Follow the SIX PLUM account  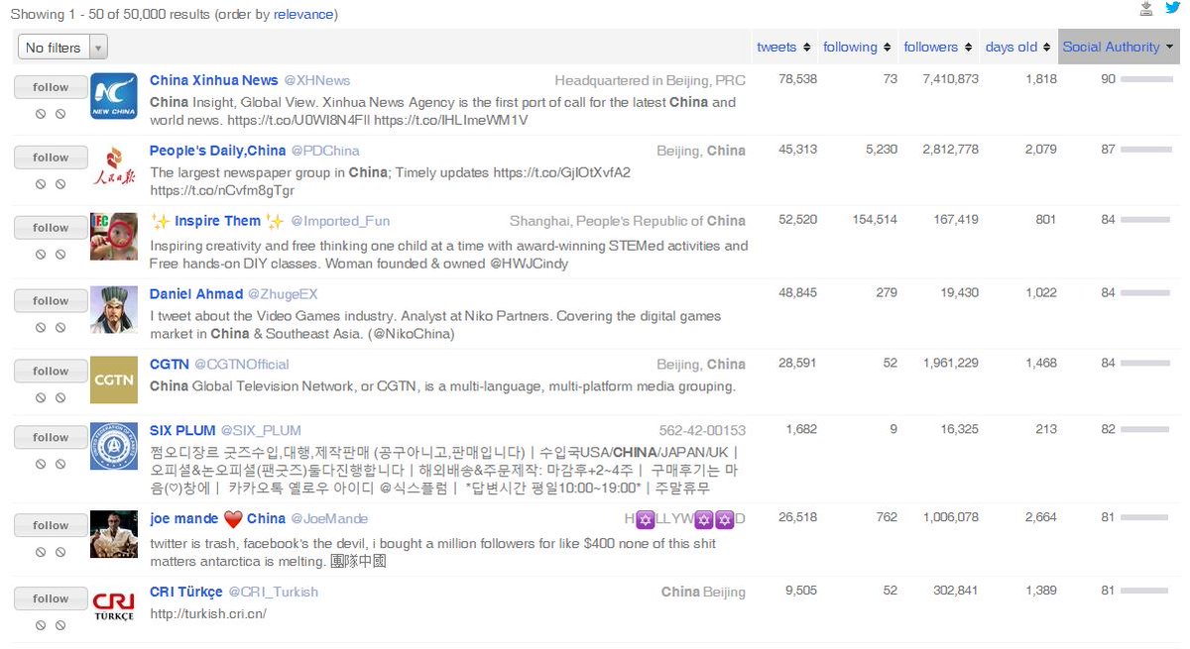click(51, 438)
